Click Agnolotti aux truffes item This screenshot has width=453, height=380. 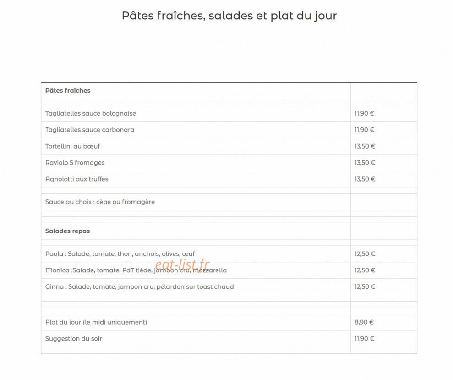76,179
